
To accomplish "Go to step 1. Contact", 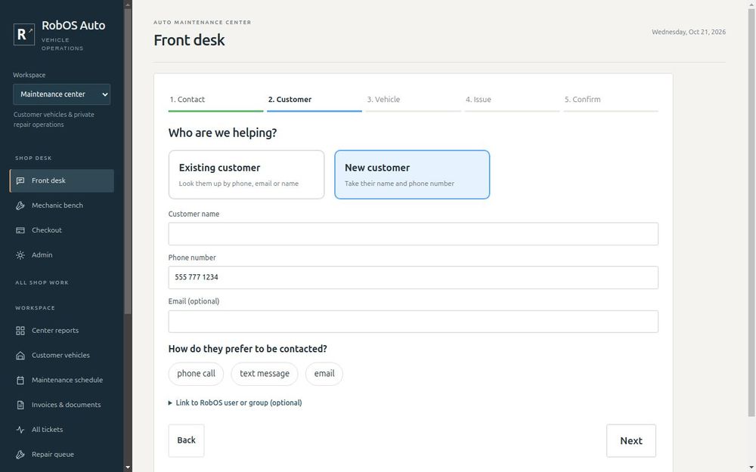I will (215, 101).
